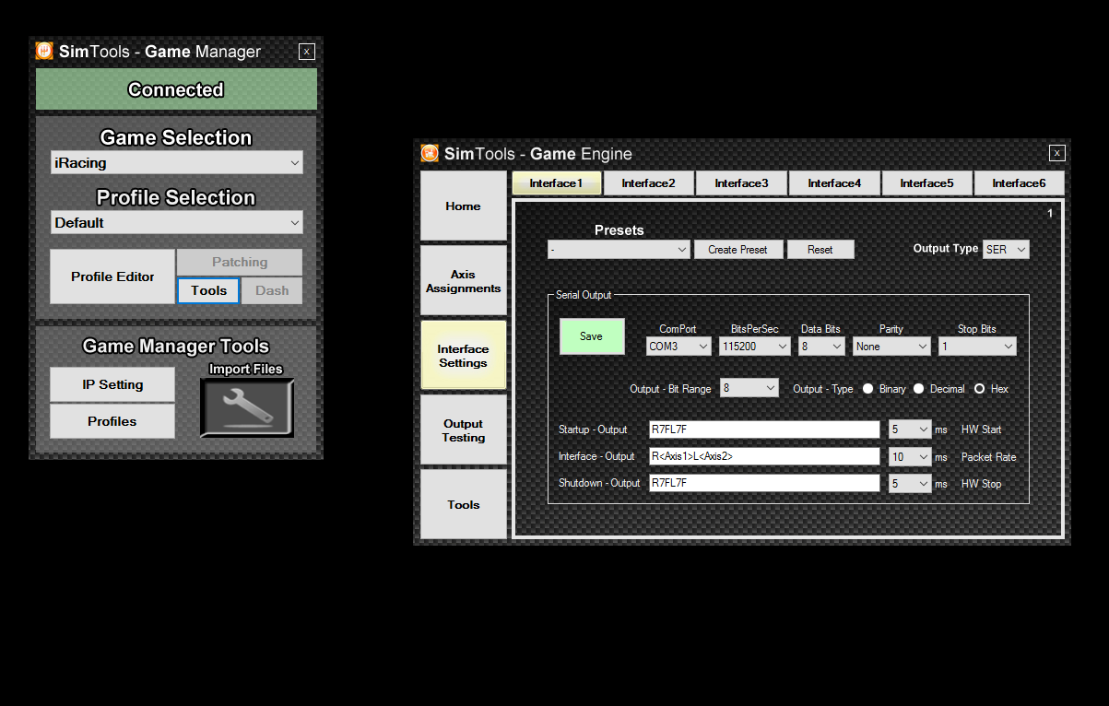1109x706 pixels.
Task: Switch to the Interface5 tab
Action: 926,183
